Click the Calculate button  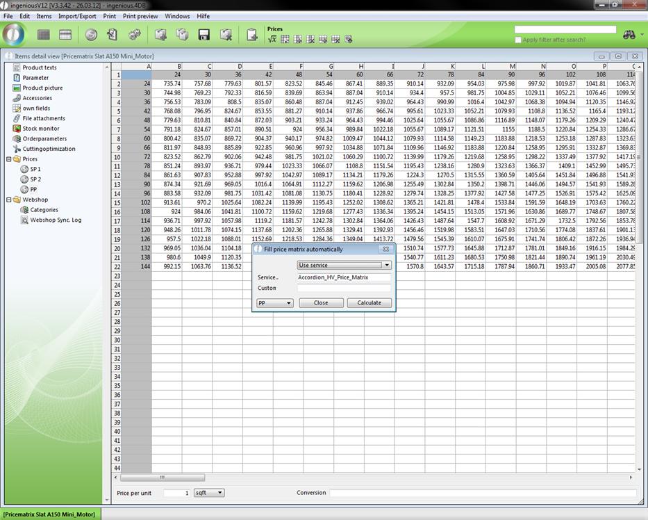click(x=369, y=303)
